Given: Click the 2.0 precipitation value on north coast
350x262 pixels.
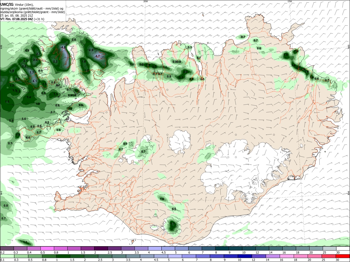Looking at the screenshot, I should [x=185, y=72].
